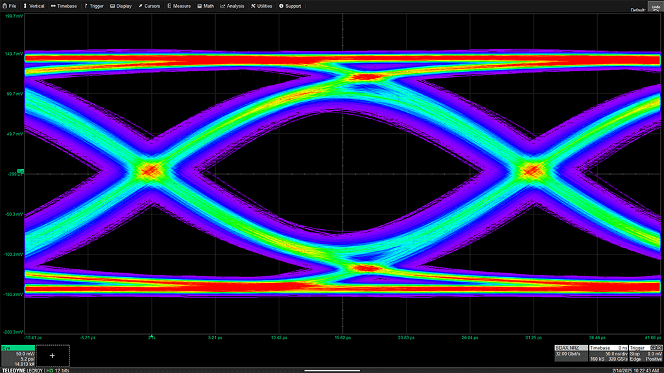Click the Support info icon in menu bar
This screenshot has width=664, height=373.
[281, 6]
